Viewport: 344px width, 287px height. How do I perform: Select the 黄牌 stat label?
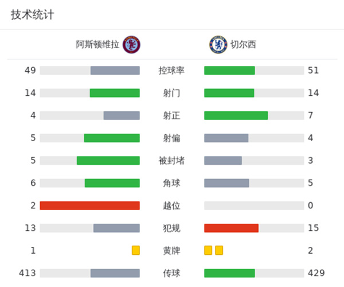coord(171,250)
